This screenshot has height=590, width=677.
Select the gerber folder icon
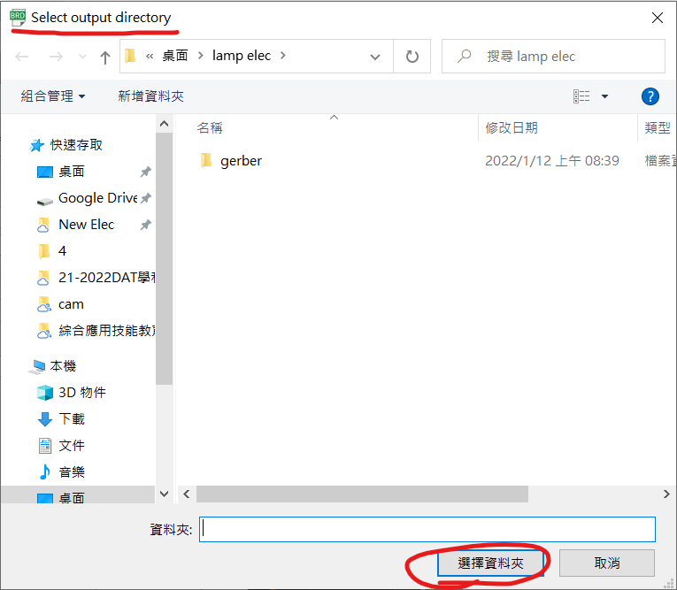(206, 161)
